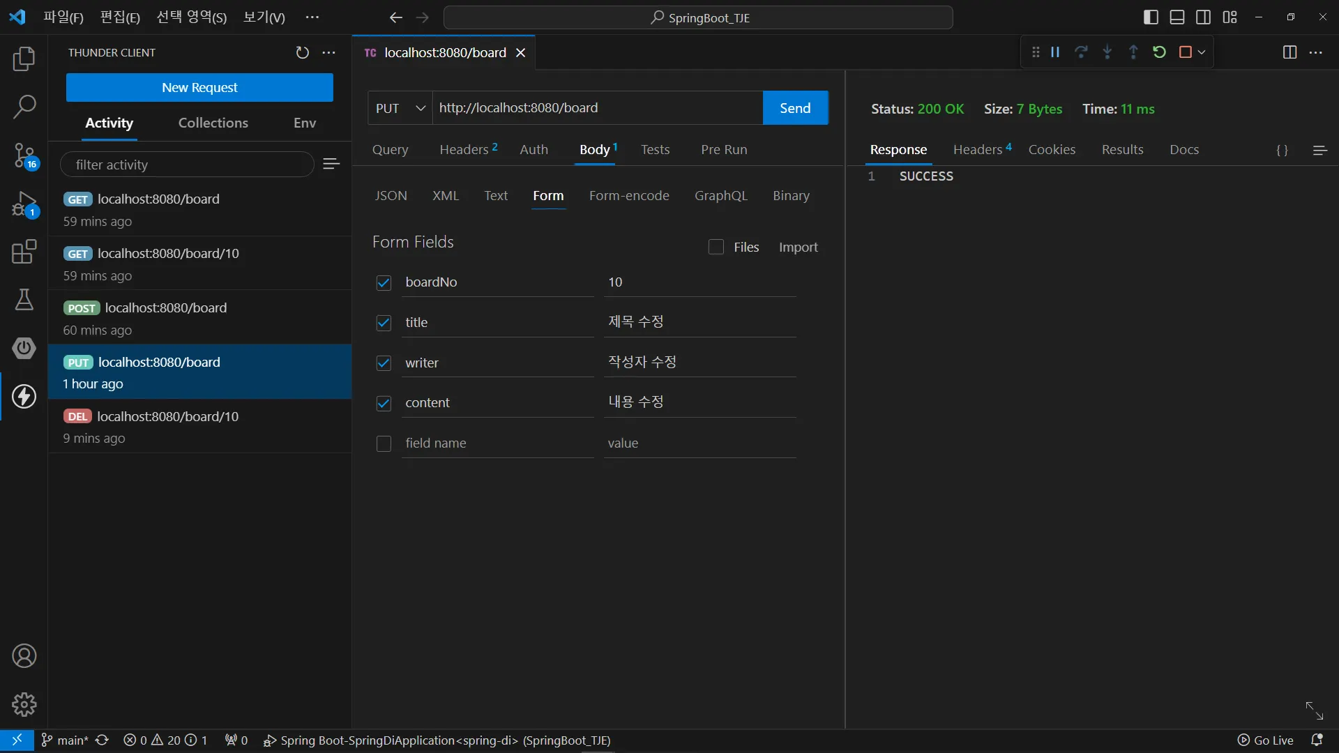Click the debug Restart icon
Image resolution: width=1339 pixels, height=753 pixels.
click(x=1159, y=52)
